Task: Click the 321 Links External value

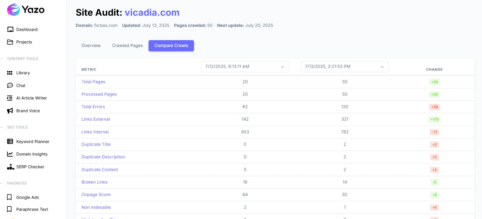Action: (345, 119)
